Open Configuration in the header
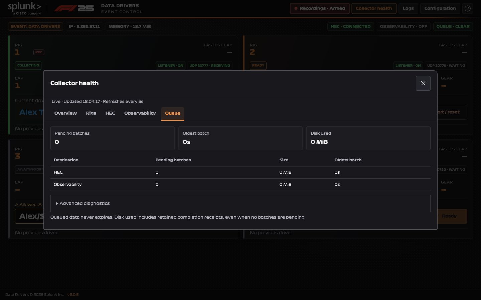 pyautogui.click(x=440, y=8)
